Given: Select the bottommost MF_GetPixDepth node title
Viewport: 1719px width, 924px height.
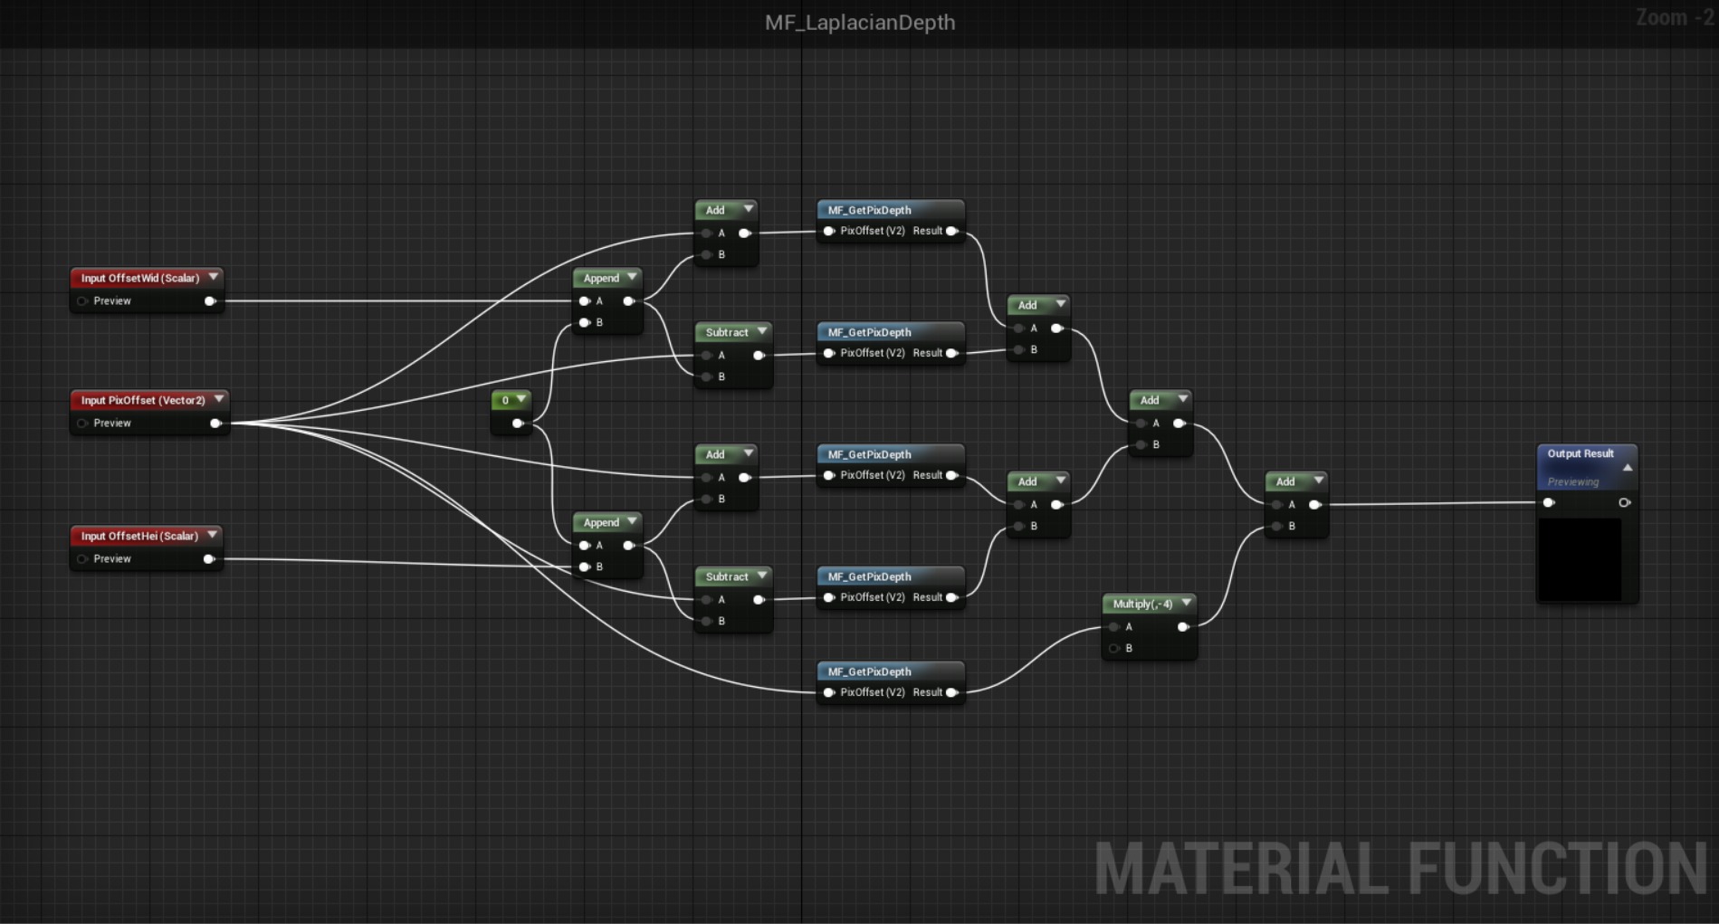Looking at the screenshot, I should [x=869, y=672].
